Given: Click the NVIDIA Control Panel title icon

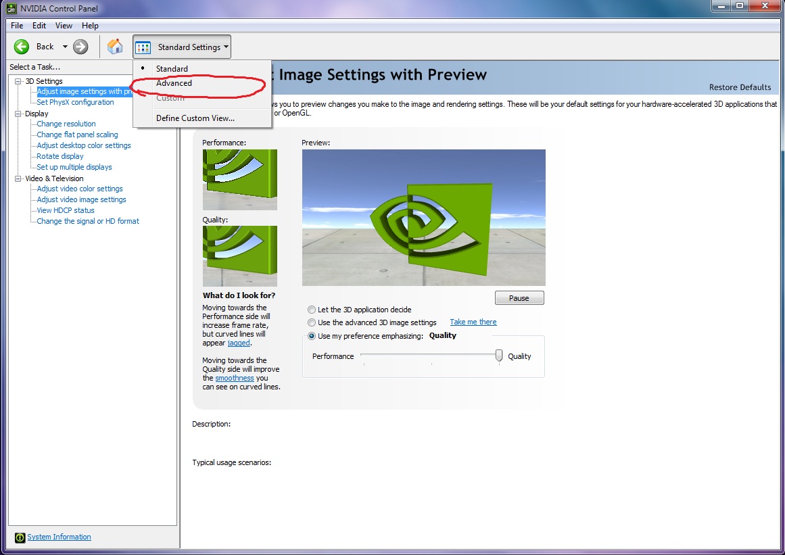Looking at the screenshot, I should tap(11, 9).
